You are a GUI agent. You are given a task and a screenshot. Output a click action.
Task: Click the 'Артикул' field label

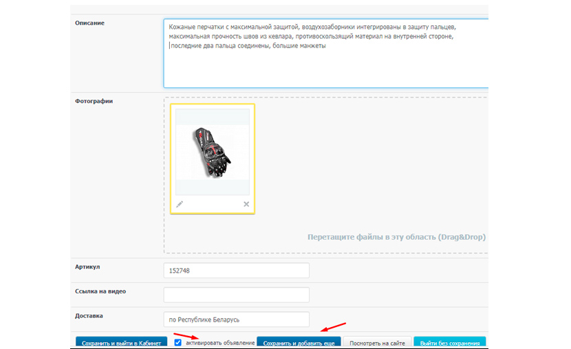click(x=87, y=267)
